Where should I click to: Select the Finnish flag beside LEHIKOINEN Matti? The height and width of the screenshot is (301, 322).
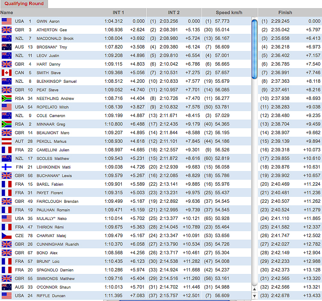tap(6, 167)
